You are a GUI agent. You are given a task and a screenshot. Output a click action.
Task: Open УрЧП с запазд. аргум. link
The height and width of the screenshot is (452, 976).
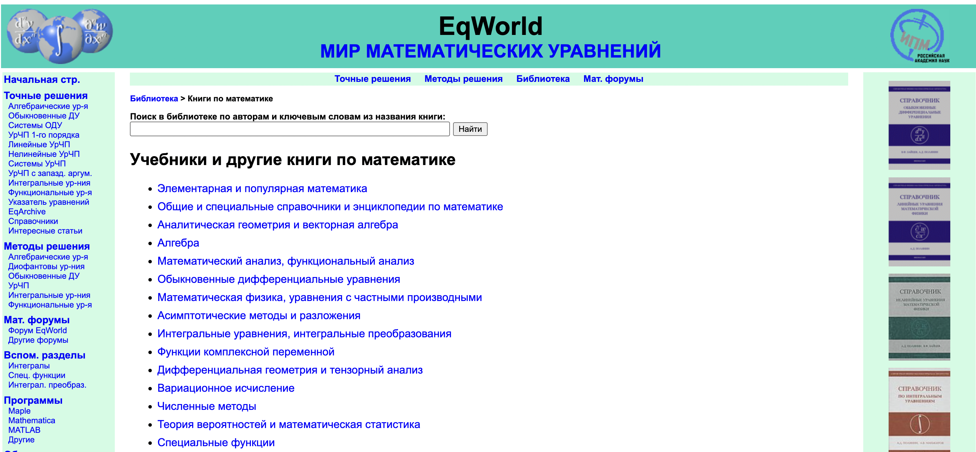tap(50, 173)
